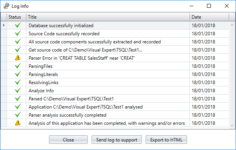Select 'Database successfully initialized' title

(61, 26)
